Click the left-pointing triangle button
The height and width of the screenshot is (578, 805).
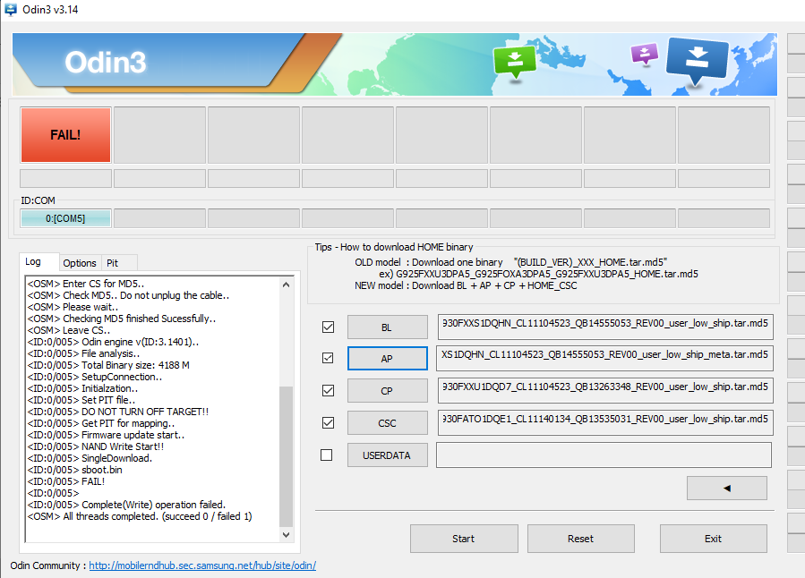pos(727,489)
